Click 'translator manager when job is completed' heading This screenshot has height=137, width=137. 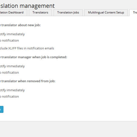point(33,57)
